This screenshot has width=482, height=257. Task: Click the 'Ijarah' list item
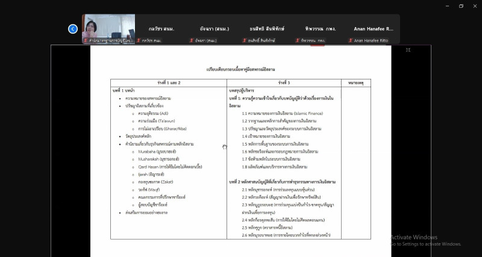click(151, 175)
